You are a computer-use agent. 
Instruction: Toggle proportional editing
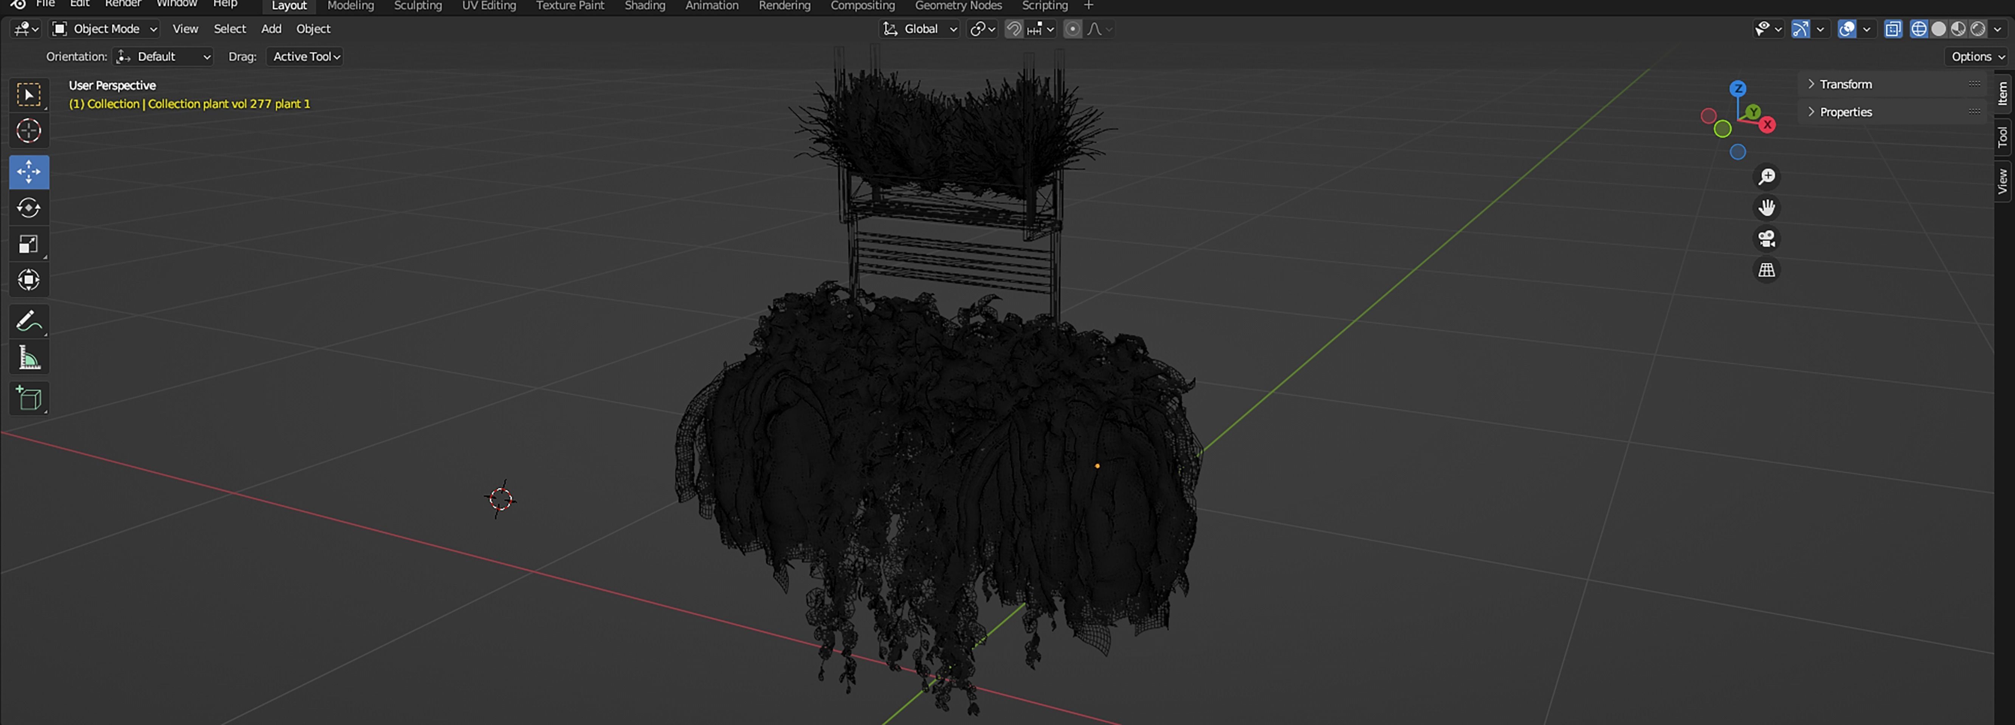coord(1073,29)
